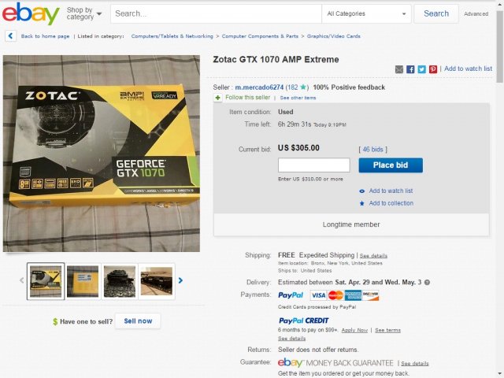The height and width of the screenshot is (378, 504).
Task: Share listing via email icon
Action: point(399,69)
